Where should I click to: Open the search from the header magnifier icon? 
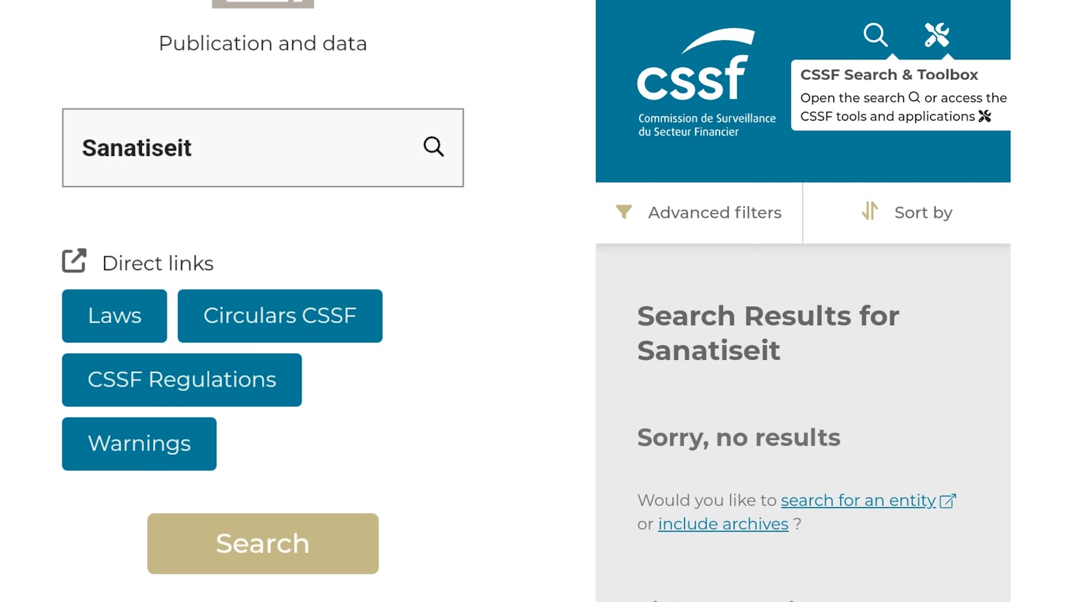click(875, 34)
